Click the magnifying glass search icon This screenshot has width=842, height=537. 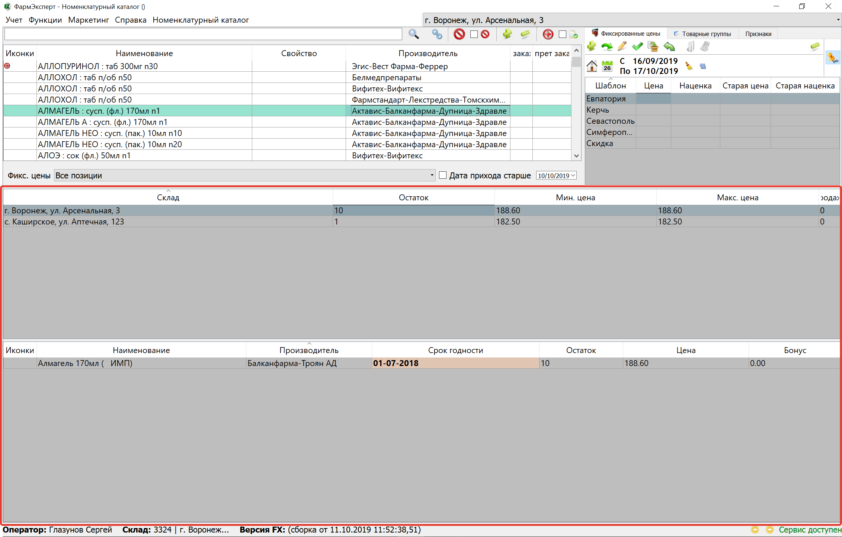click(x=413, y=34)
